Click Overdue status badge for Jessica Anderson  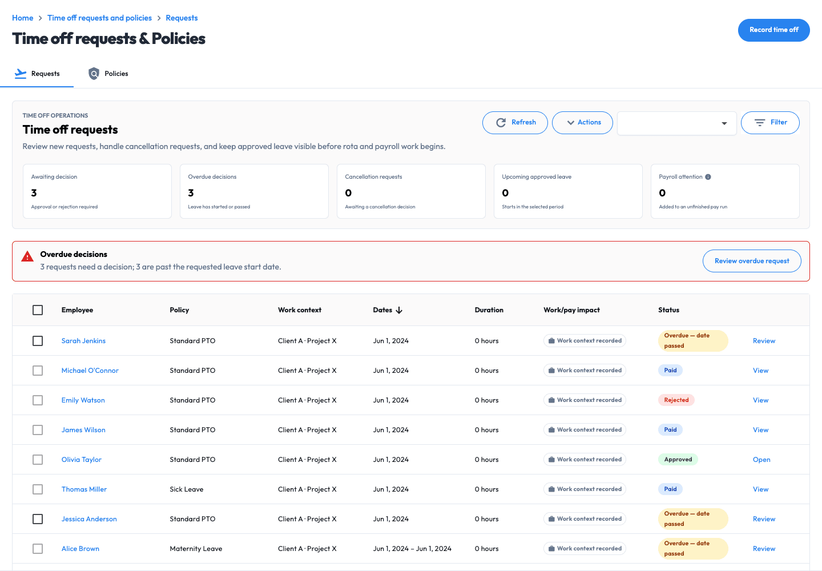(x=693, y=519)
